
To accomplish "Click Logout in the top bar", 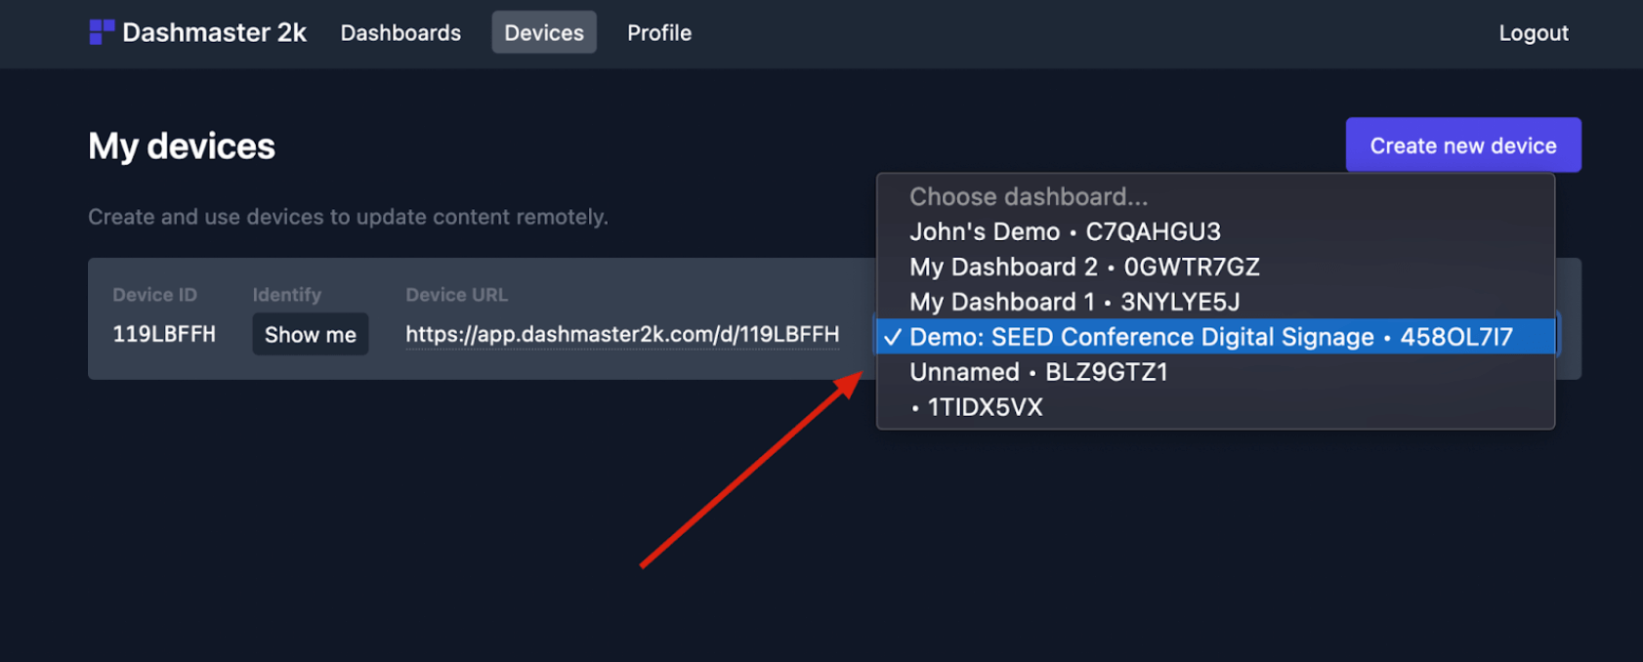I will click(x=1532, y=32).
